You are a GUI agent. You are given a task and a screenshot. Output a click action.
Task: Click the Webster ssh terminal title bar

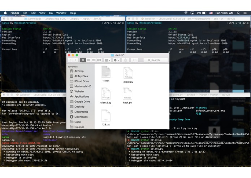pyautogui.click(x=188, y=19)
